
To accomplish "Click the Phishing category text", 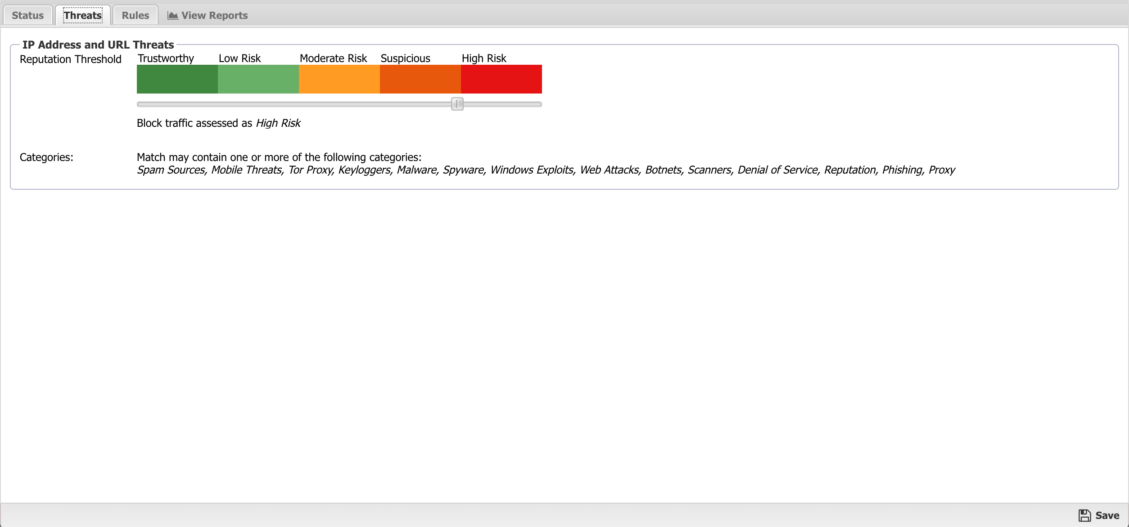I will click(x=903, y=170).
